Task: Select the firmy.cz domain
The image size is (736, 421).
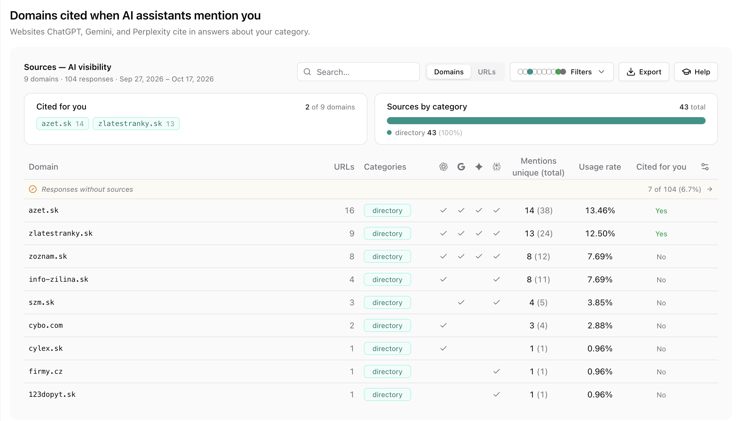Action: point(46,371)
